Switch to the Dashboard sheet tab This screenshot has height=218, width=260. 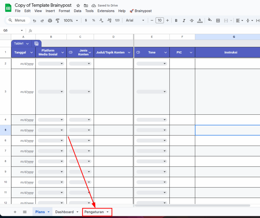pyautogui.click(x=64, y=212)
